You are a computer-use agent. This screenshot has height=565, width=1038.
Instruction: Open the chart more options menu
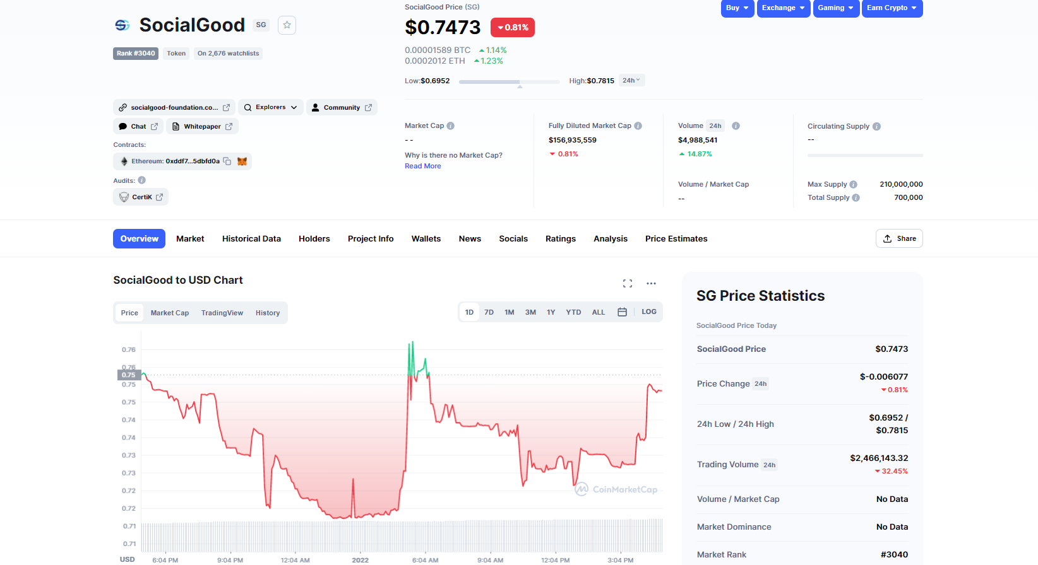tap(651, 284)
